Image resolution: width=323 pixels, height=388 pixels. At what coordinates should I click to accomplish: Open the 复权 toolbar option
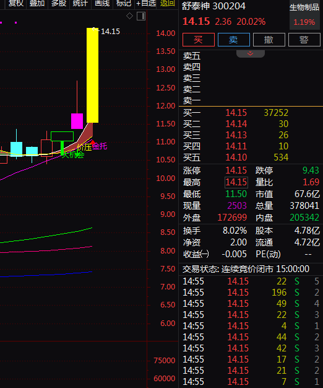click(16, 4)
